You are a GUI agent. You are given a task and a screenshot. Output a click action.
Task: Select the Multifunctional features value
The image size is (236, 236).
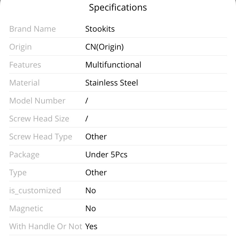click(x=113, y=65)
